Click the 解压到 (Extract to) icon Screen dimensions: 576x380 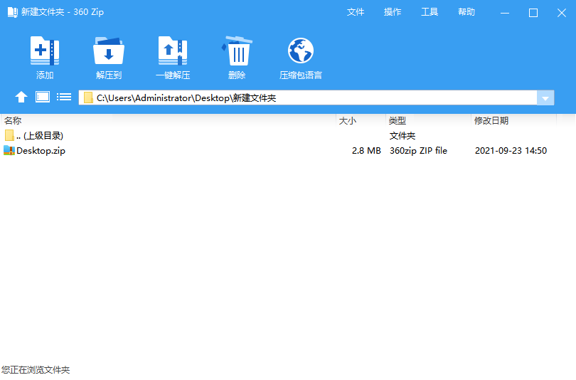click(x=109, y=51)
